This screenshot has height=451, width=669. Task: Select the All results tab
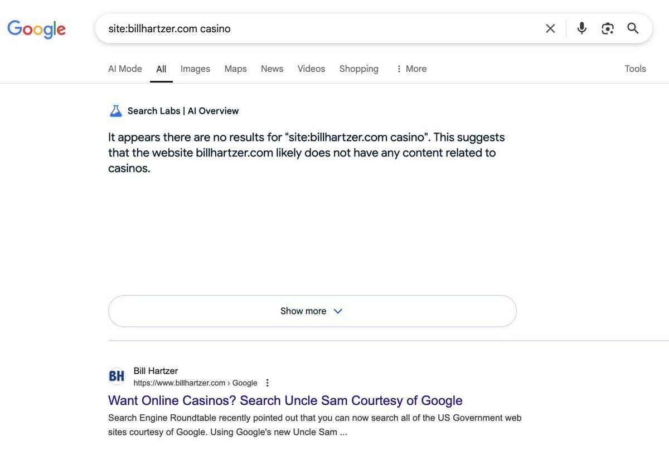161,69
